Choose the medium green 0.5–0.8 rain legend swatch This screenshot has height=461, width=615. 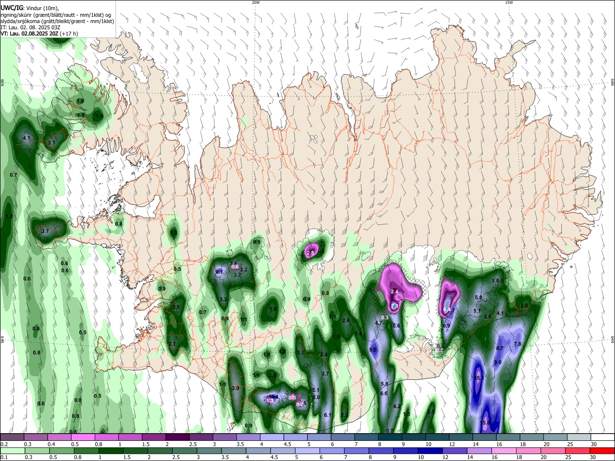62,450
